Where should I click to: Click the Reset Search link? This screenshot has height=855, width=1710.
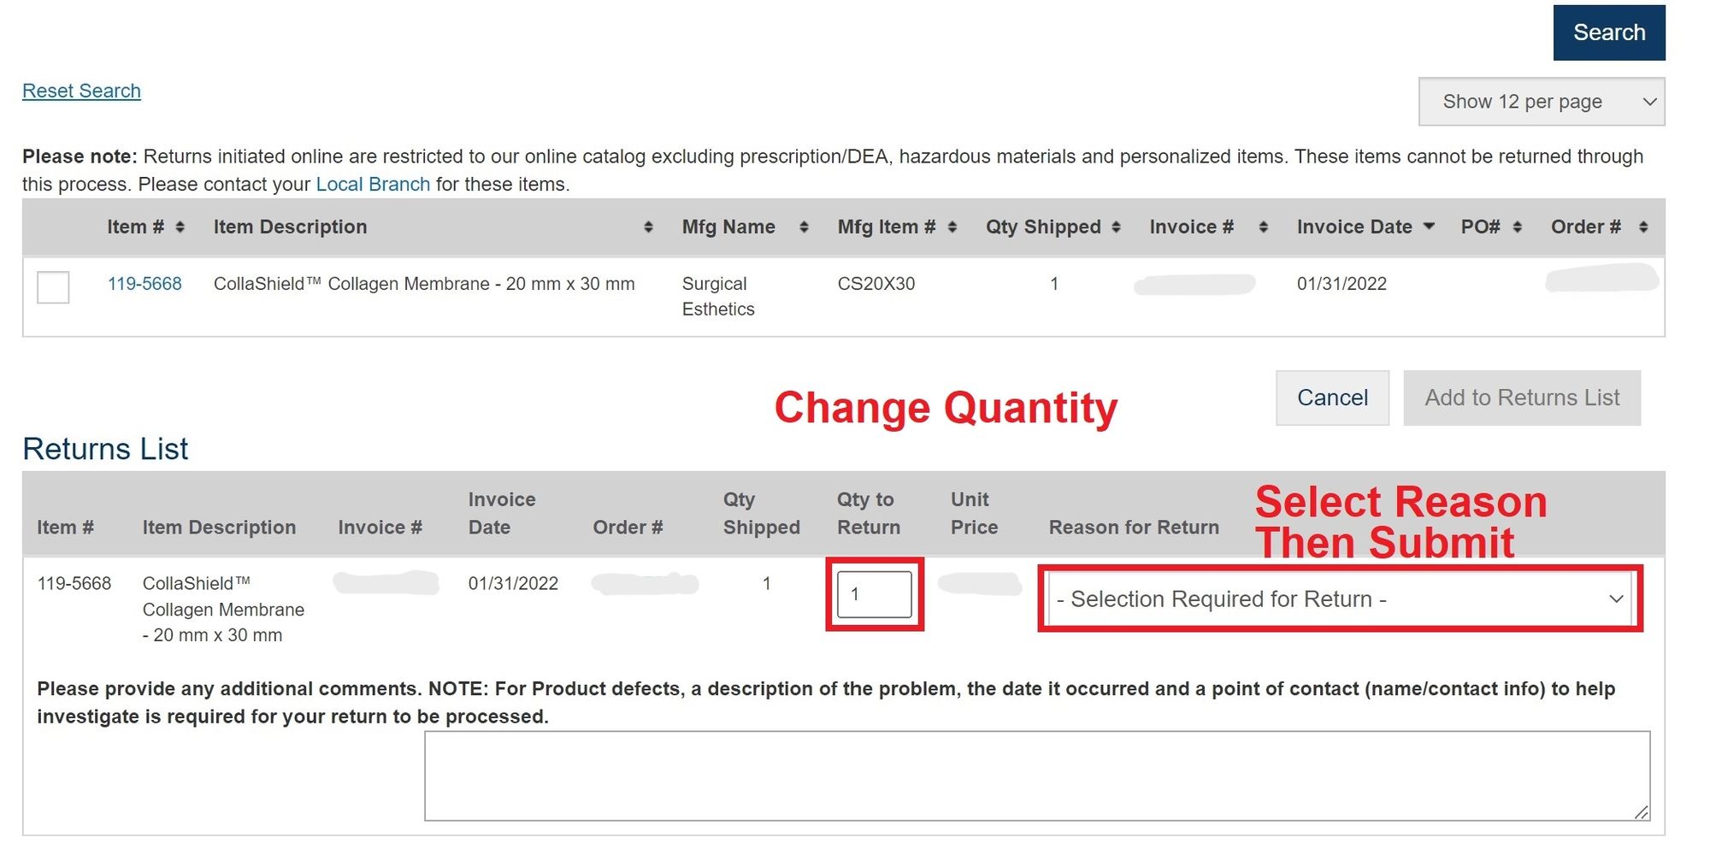[81, 91]
